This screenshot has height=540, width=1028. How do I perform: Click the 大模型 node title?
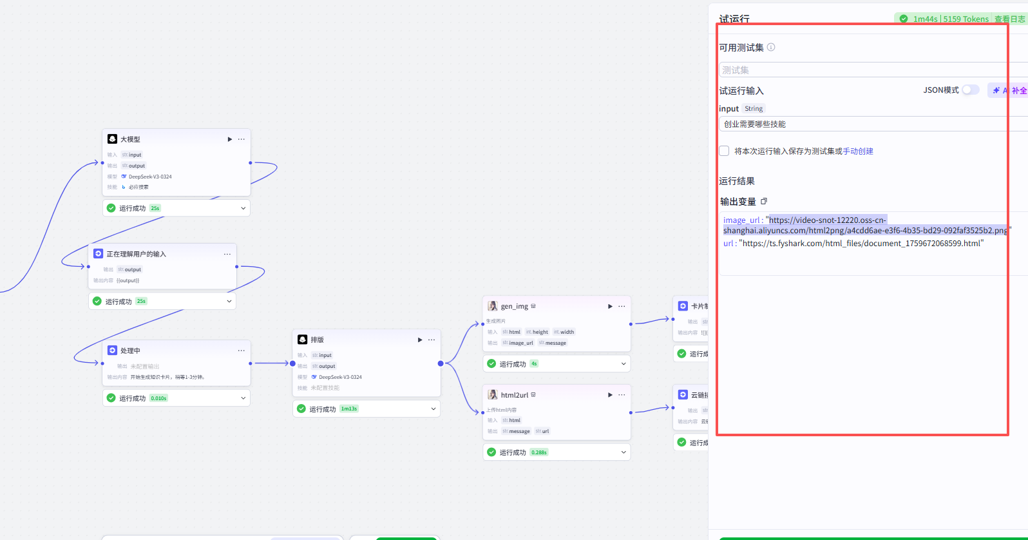(130, 139)
